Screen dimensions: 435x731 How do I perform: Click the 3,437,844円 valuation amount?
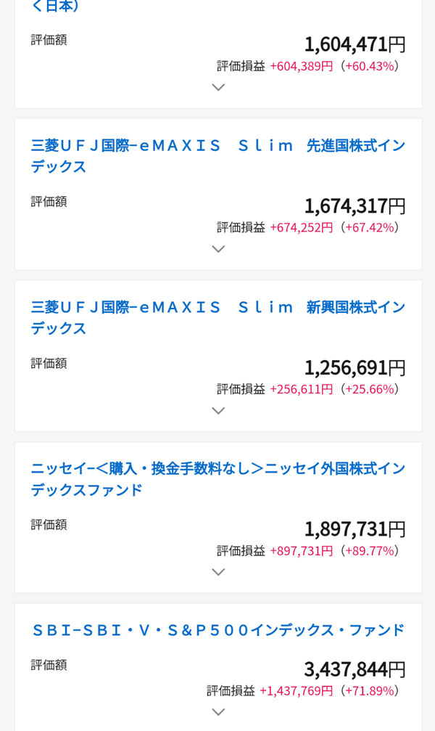(355, 669)
